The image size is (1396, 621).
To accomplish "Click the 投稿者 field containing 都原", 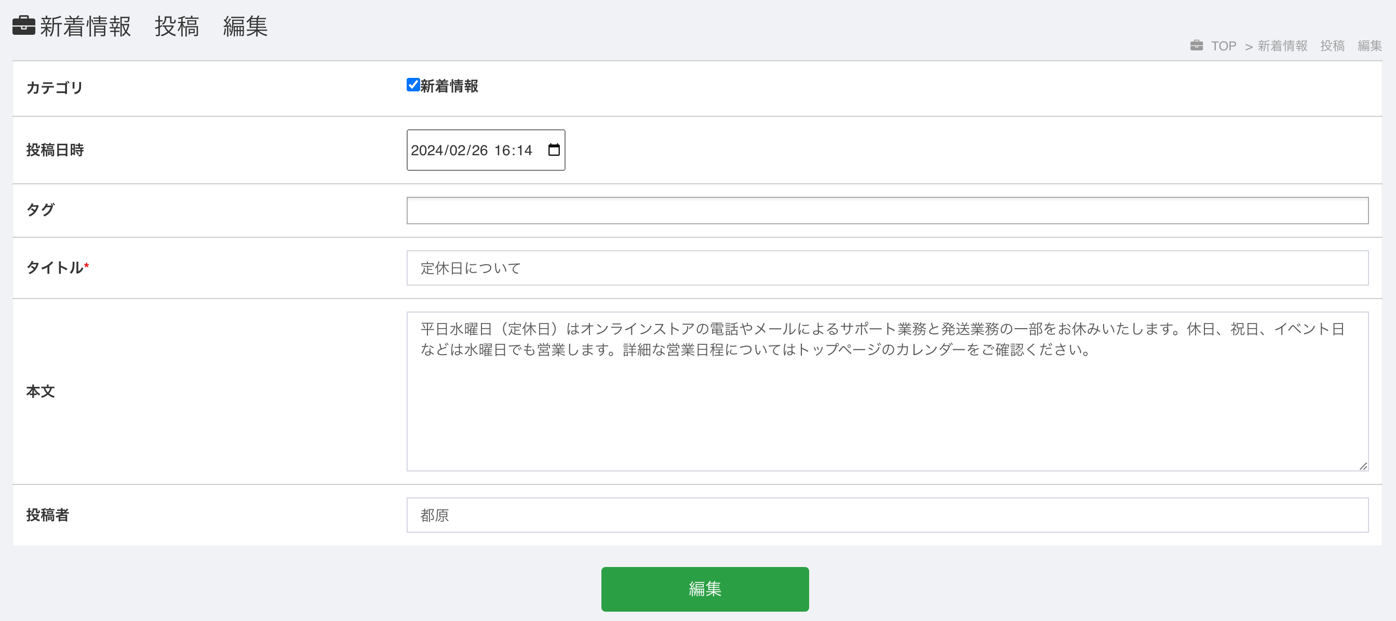I will 887,515.
